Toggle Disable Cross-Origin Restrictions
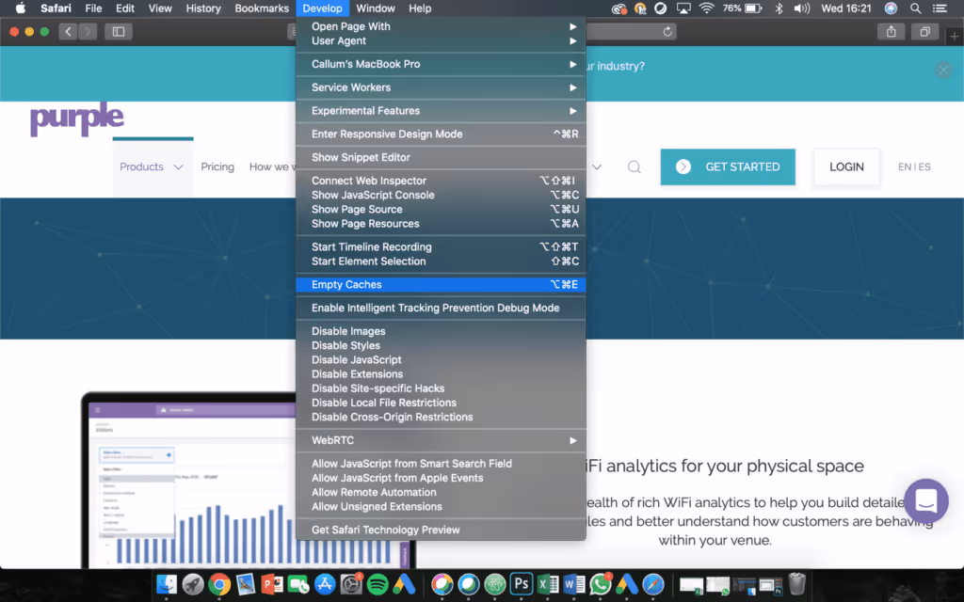 tap(441, 417)
